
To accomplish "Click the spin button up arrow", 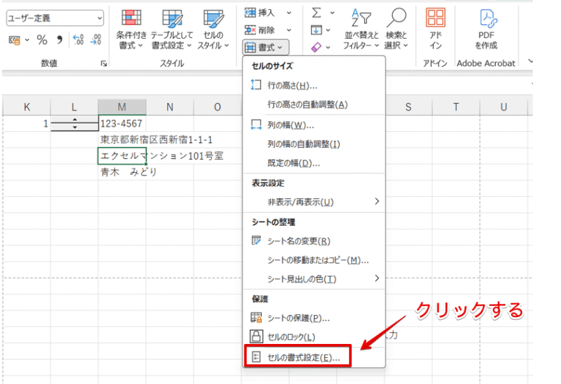I will click(x=75, y=119).
